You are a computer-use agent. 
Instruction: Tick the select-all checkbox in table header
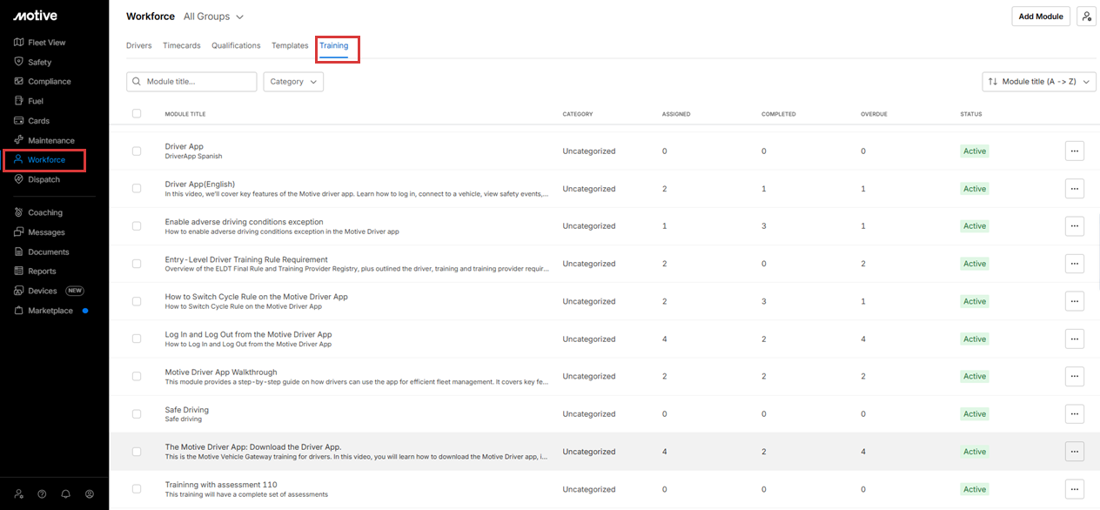[x=137, y=114]
